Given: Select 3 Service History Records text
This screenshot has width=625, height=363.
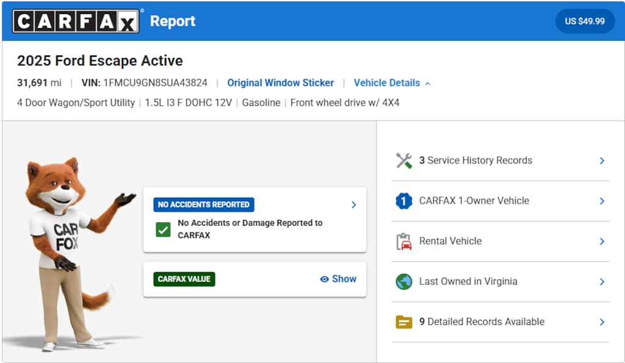Looking at the screenshot, I should (x=475, y=160).
